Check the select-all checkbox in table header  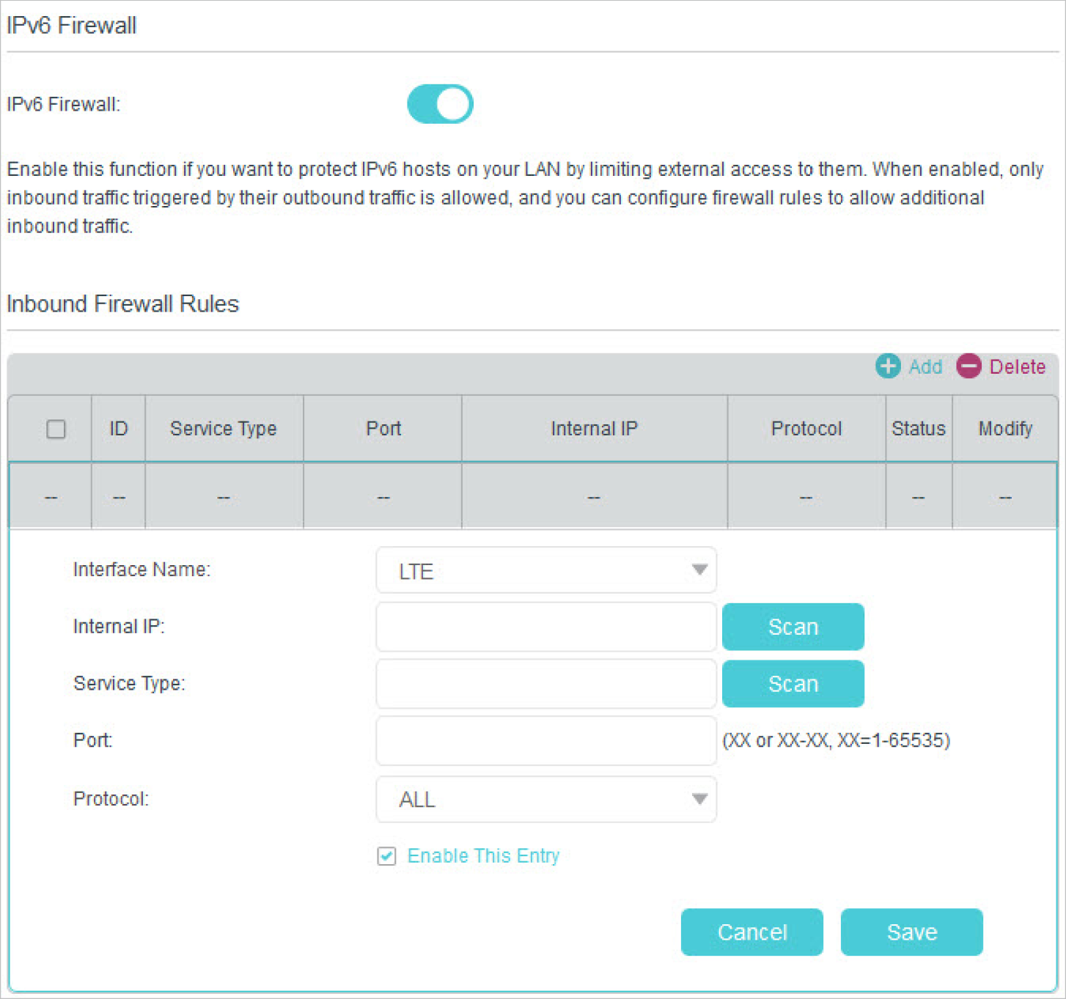56,429
